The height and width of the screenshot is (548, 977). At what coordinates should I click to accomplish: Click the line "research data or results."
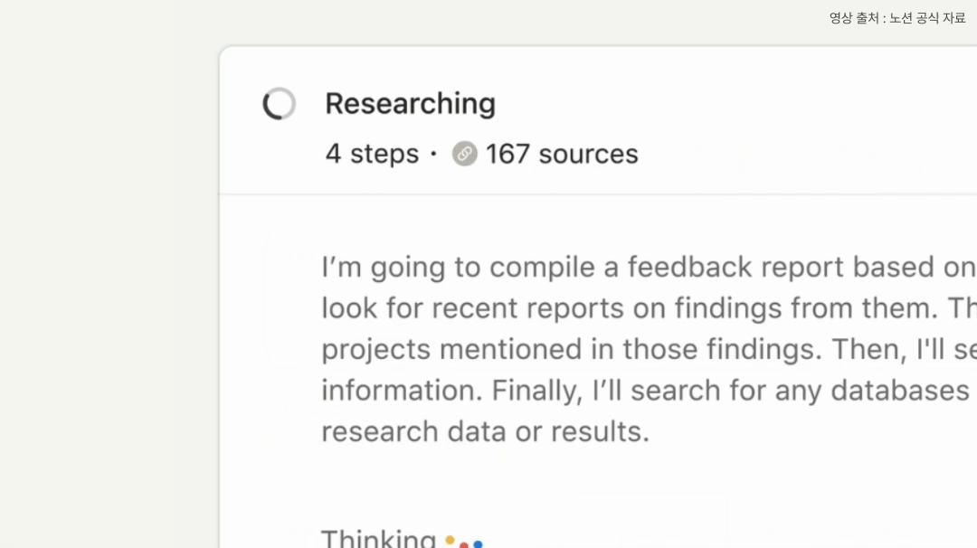coord(486,431)
